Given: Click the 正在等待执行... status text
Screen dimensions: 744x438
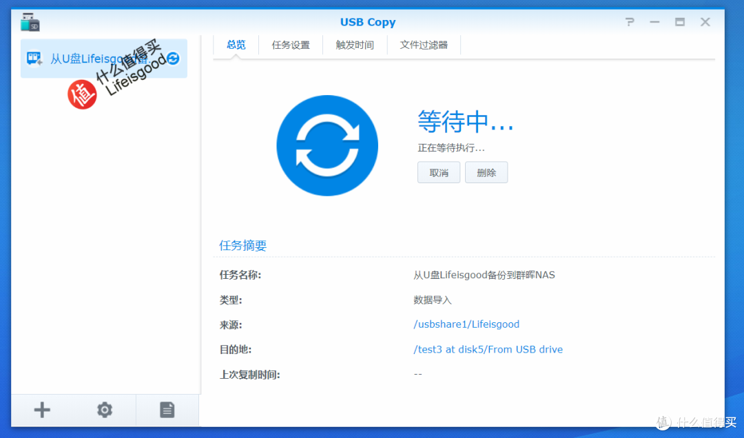Looking at the screenshot, I should pos(451,148).
